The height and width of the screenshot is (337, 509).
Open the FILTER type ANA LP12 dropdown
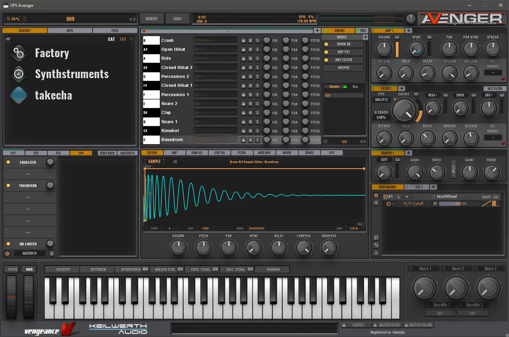(x=381, y=100)
